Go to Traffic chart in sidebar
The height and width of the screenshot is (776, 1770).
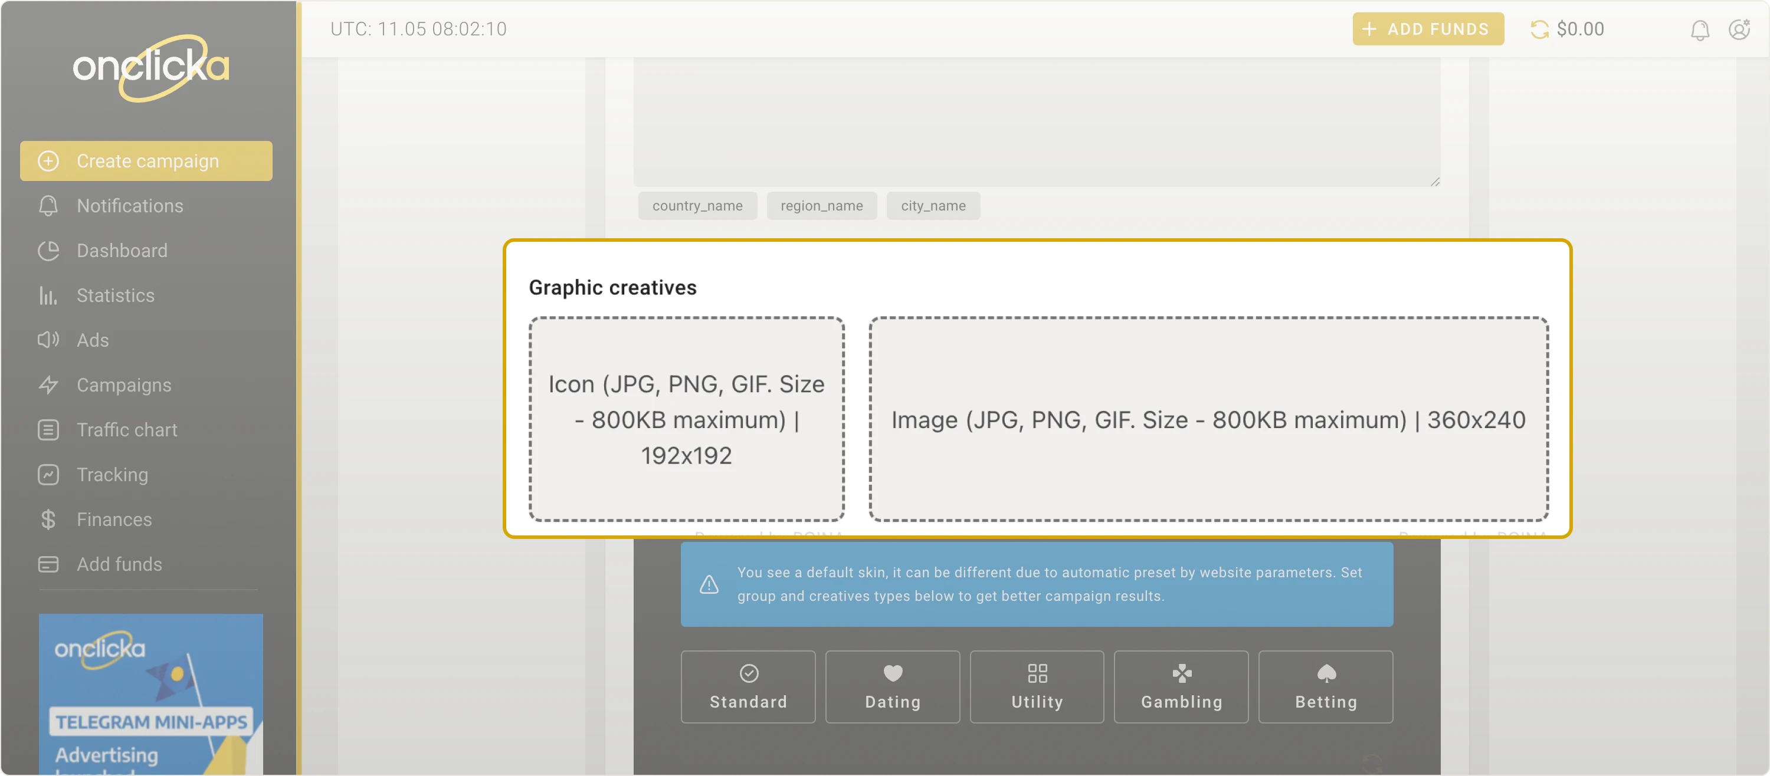pyautogui.click(x=126, y=430)
